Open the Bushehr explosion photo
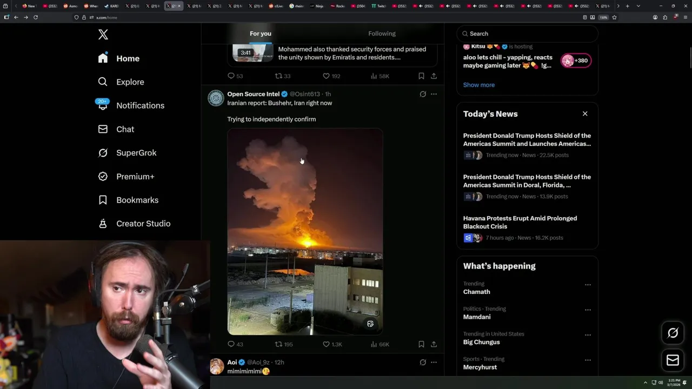Screen dimensions: 692x389 tap(305, 231)
